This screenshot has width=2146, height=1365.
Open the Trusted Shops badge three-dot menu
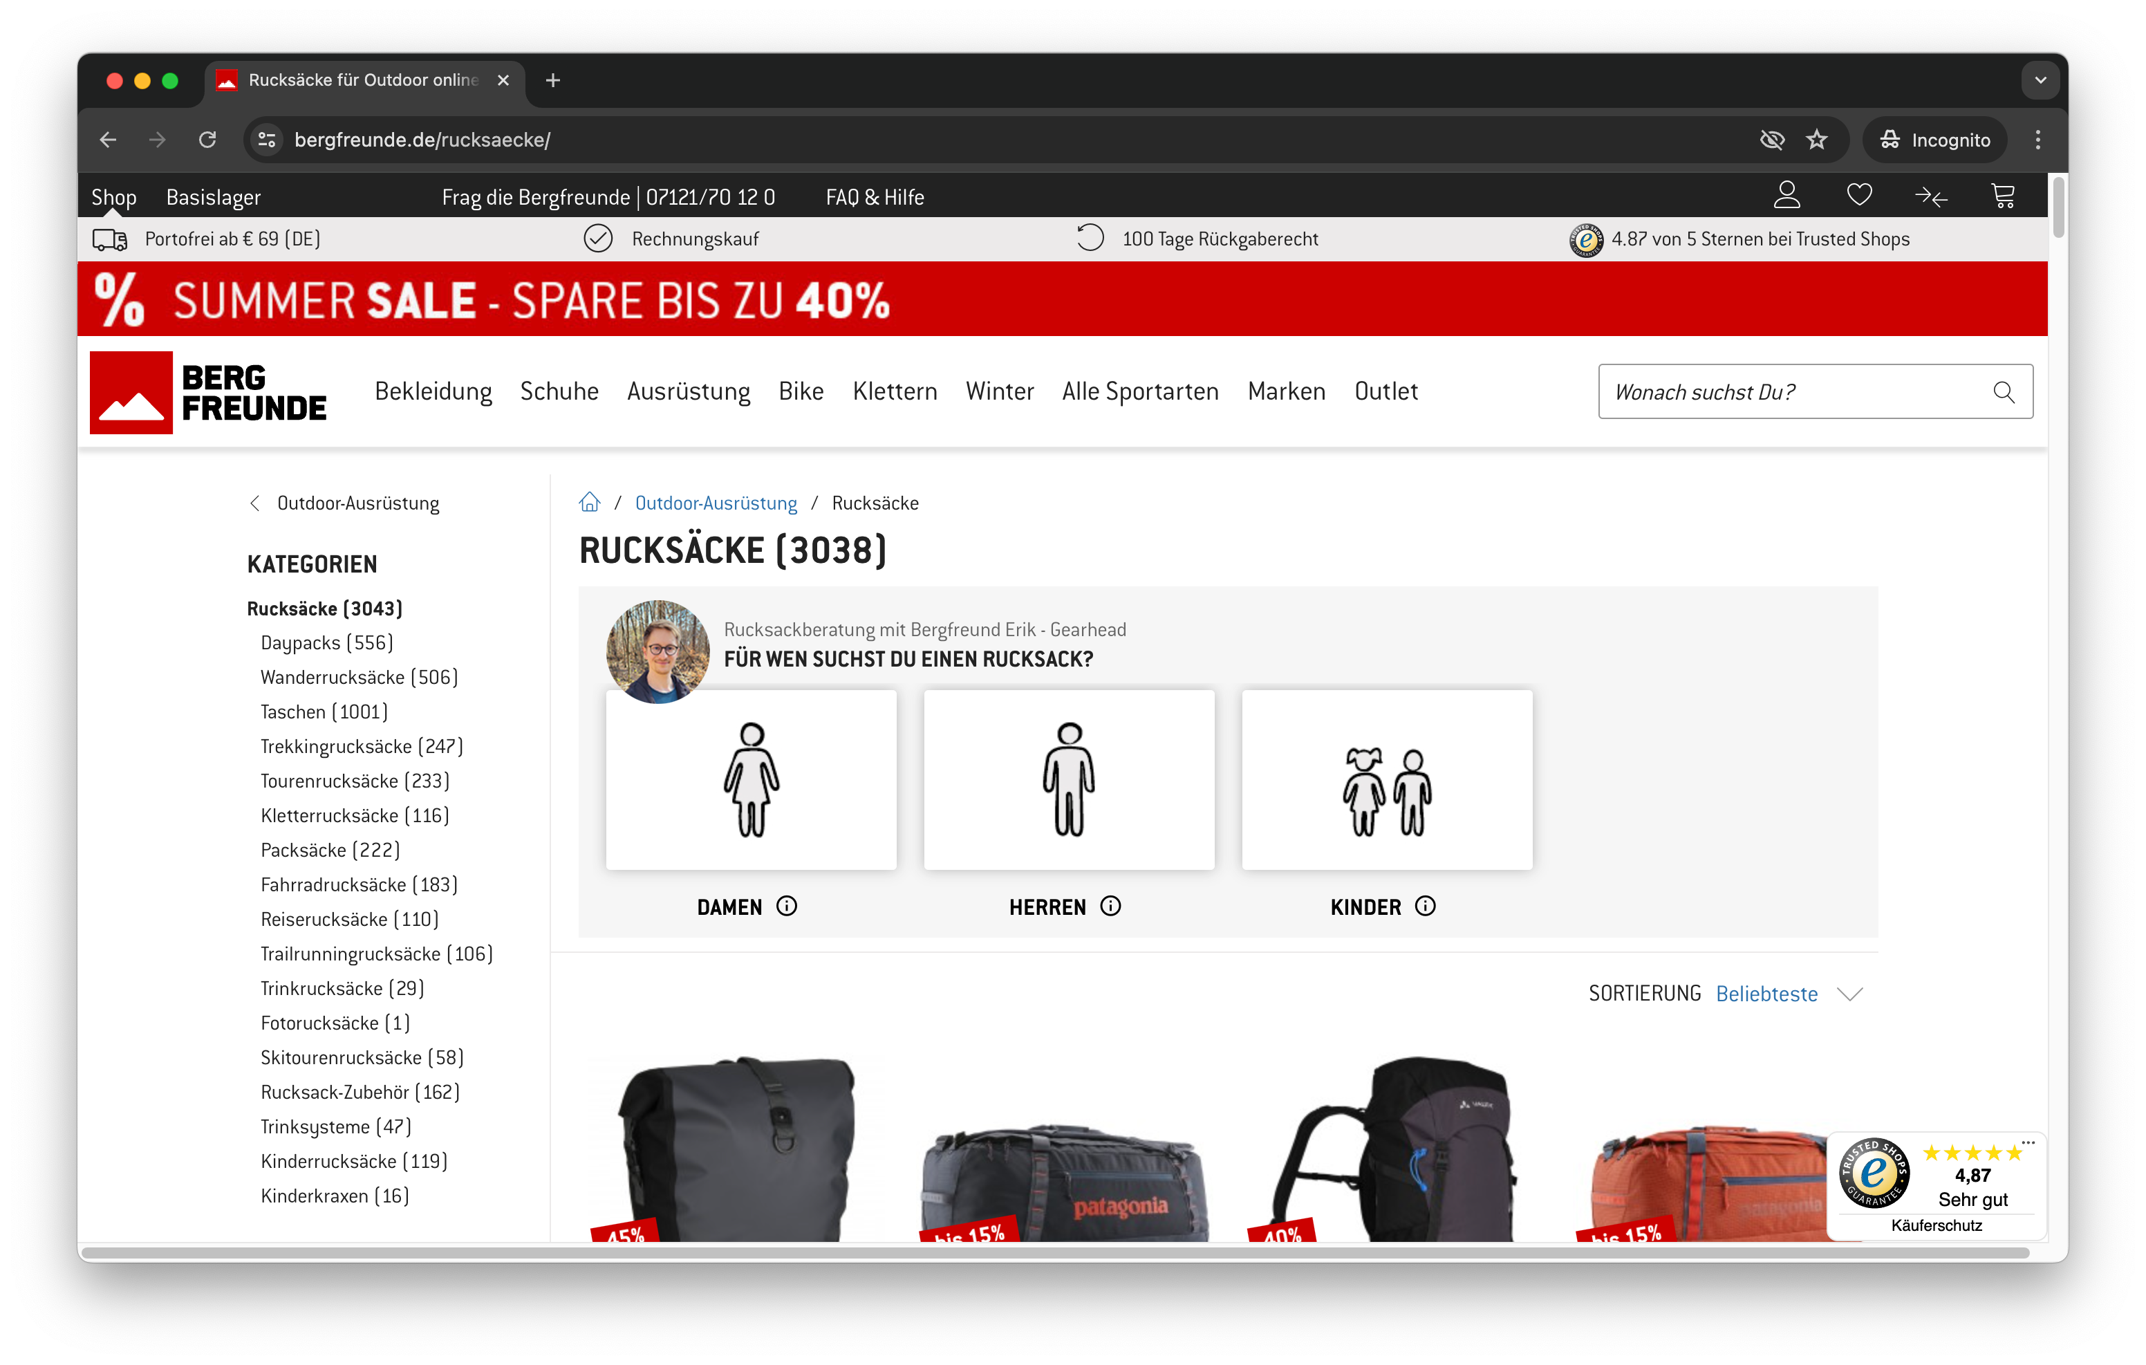point(2028,1142)
